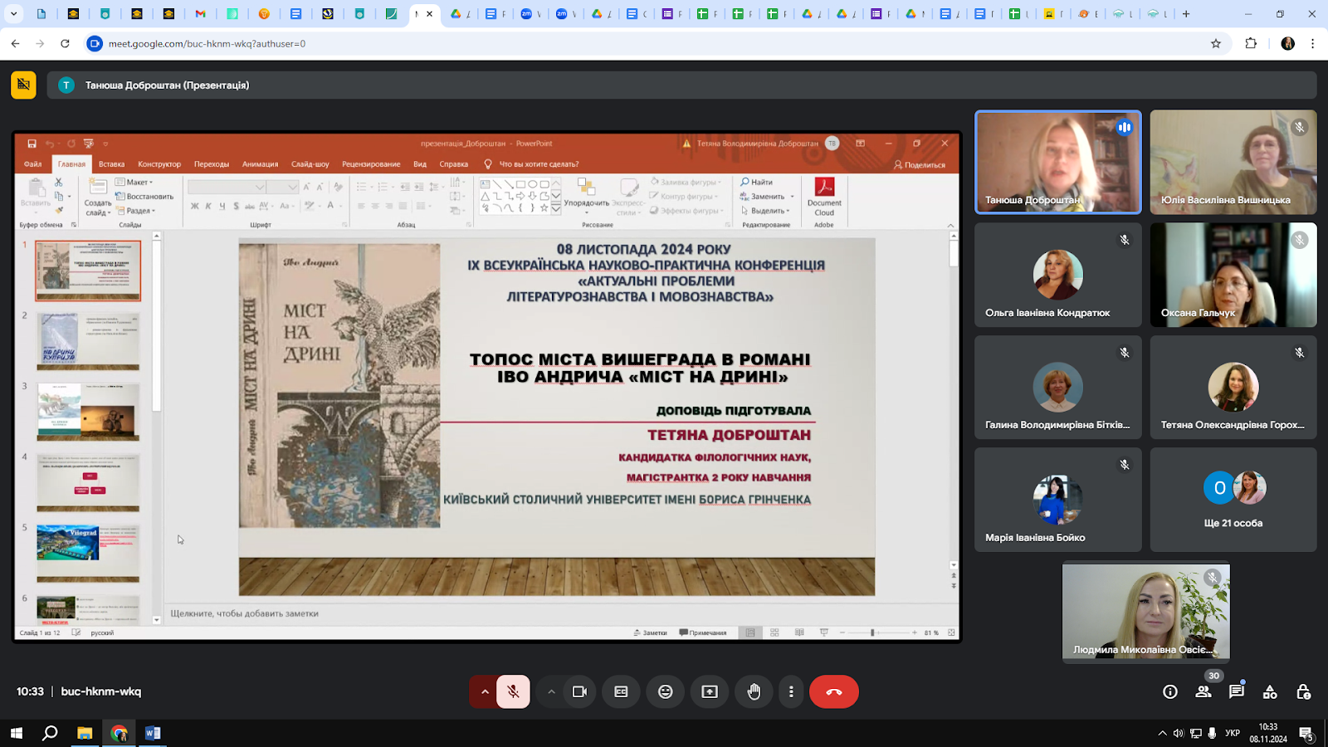Open a new browser tab
The image size is (1328, 747).
click(1186, 14)
